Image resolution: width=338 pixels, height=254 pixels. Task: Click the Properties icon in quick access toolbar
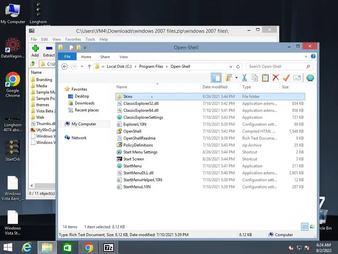pos(71,48)
